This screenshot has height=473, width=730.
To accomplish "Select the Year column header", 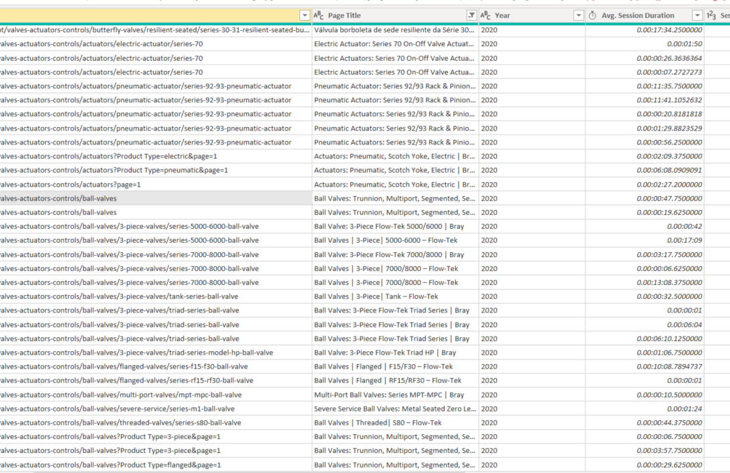I will (x=532, y=15).
